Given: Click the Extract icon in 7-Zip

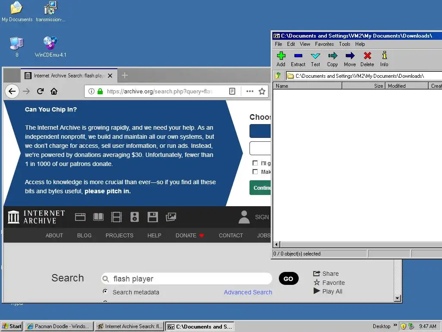Looking at the screenshot, I should click(x=298, y=56).
